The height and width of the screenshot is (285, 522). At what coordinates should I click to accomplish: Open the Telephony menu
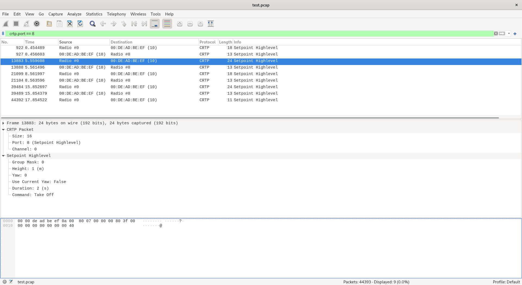point(116,14)
